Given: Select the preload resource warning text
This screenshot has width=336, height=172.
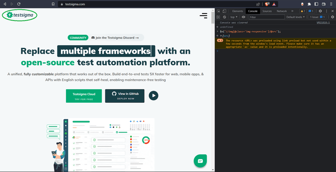Looking at the screenshot, I should coord(278,44).
